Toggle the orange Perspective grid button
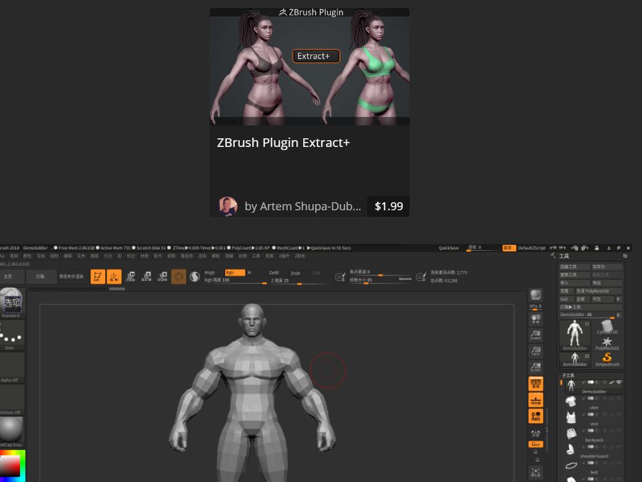This screenshot has height=482, width=642. [x=536, y=384]
